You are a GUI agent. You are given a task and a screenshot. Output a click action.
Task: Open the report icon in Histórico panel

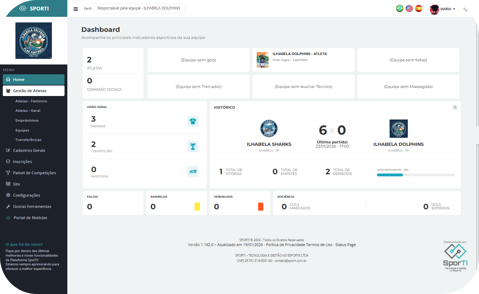(x=455, y=108)
